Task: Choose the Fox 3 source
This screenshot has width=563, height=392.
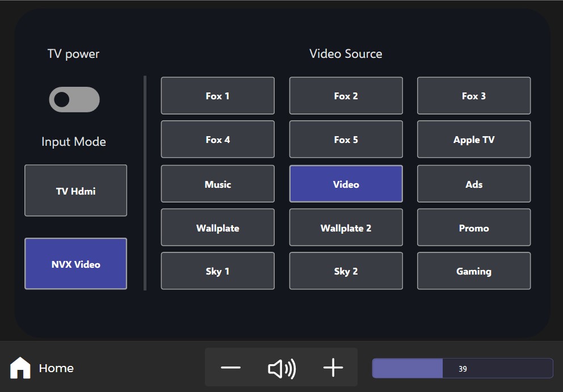Action: (x=473, y=95)
